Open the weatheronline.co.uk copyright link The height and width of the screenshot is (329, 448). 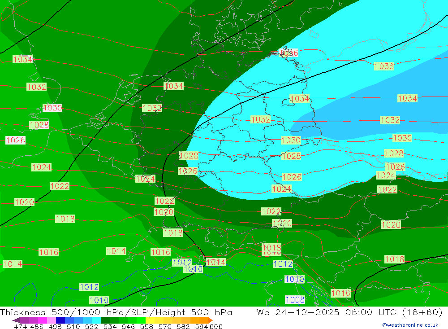click(x=410, y=325)
